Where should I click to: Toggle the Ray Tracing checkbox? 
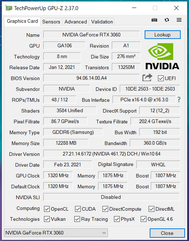(77, 219)
